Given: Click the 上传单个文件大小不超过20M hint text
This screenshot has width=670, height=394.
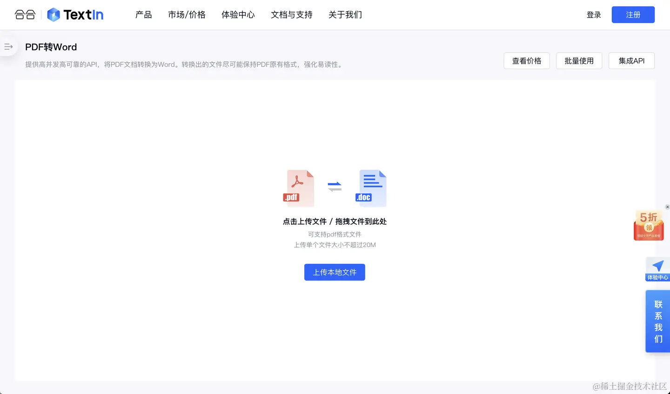Looking at the screenshot, I should [335, 245].
